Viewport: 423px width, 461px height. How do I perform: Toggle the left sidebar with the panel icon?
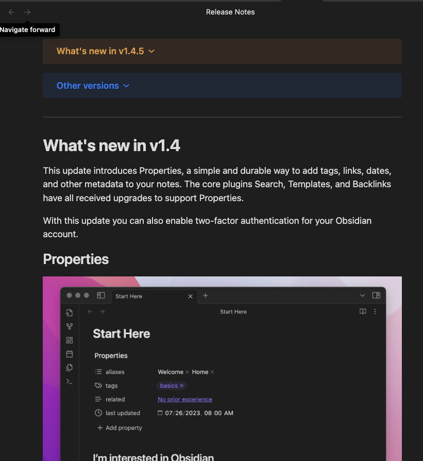101,295
